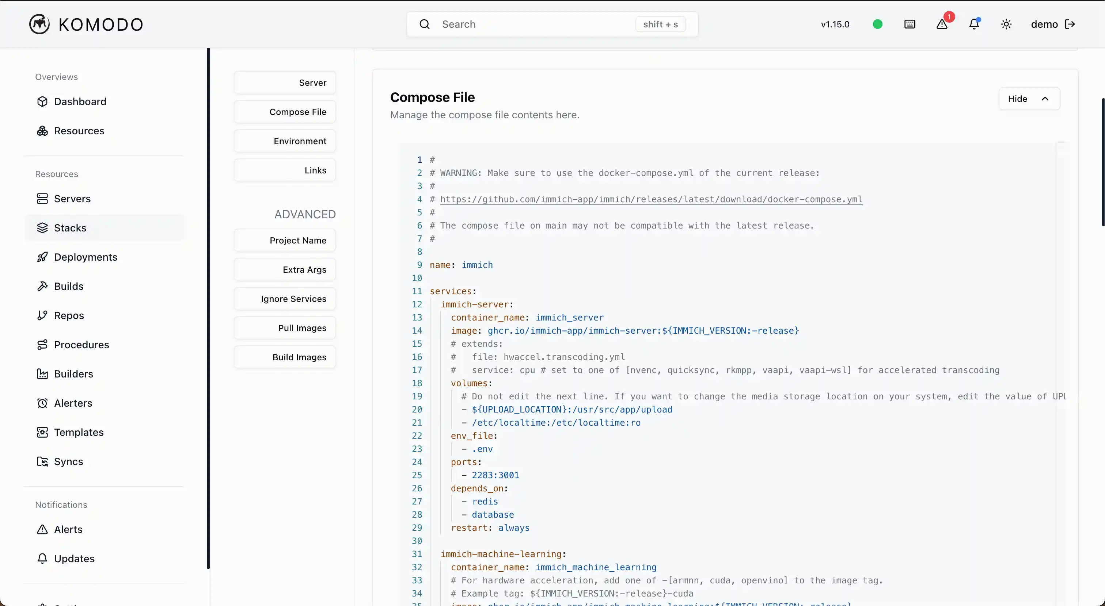Click the green websocket status indicator
The image size is (1105, 606).
(878, 24)
